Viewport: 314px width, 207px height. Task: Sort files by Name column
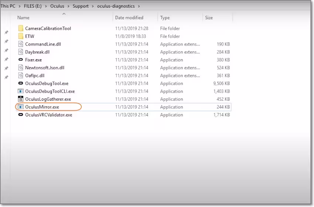click(x=23, y=18)
